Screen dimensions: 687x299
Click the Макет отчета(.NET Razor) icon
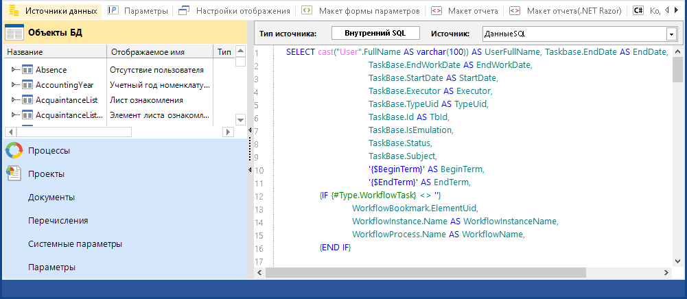click(515, 11)
